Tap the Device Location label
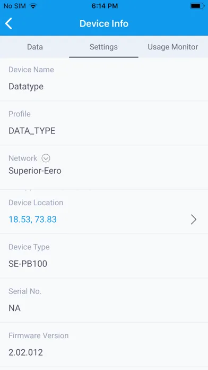The height and width of the screenshot is (370, 208). [36, 203]
